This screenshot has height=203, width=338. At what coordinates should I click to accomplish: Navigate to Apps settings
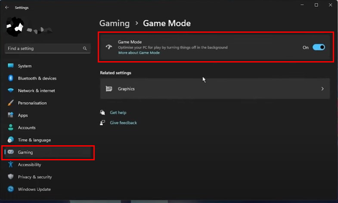point(47,115)
